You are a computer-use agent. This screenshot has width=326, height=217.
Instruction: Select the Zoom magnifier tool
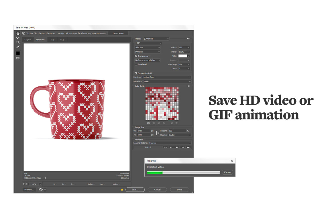click(18, 42)
